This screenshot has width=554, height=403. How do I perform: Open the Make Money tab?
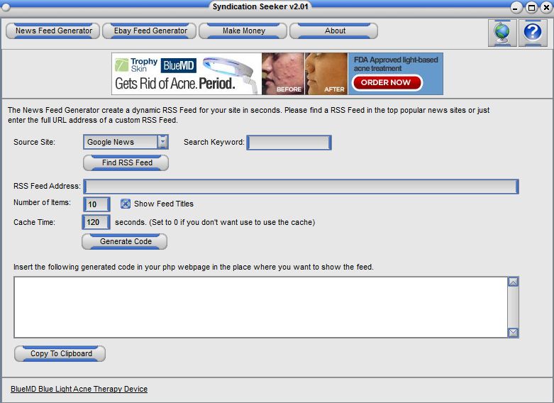[243, 31]
